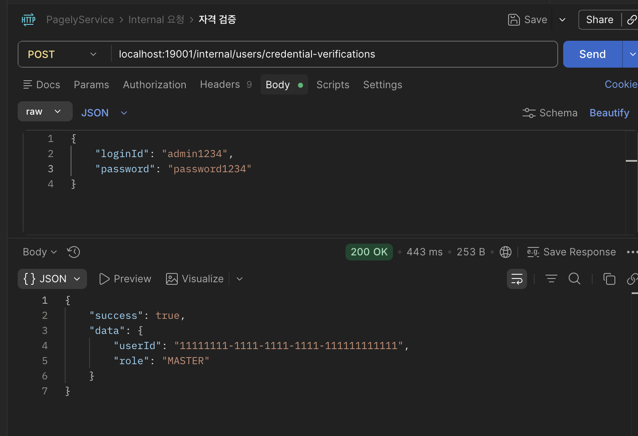Switch to the Params tab
Viewport: 638px width, 436px height.
pyautogui.click(x=92, y=85)
